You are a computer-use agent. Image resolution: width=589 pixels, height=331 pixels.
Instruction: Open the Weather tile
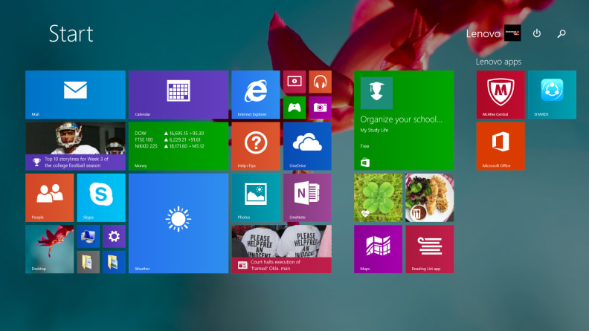coord(178,223)
